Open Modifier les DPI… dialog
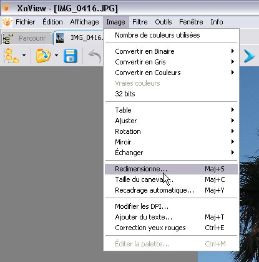259x262 pixels. pyautogui.click(x=171, y=206)
